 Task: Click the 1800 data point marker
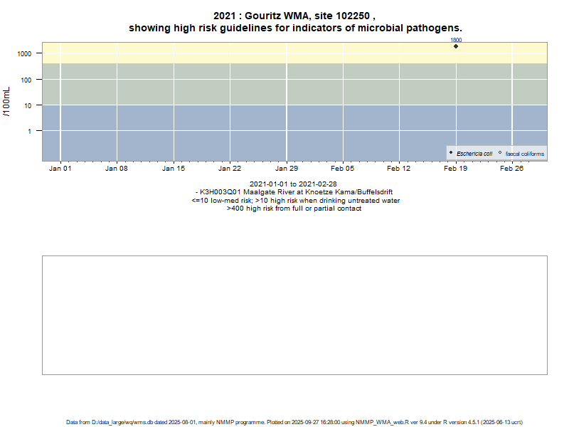click(456, 46)
